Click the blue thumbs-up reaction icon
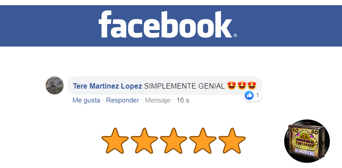Image resolution: width=342 pixels, height=168 pixels. [x=249, y=95]
